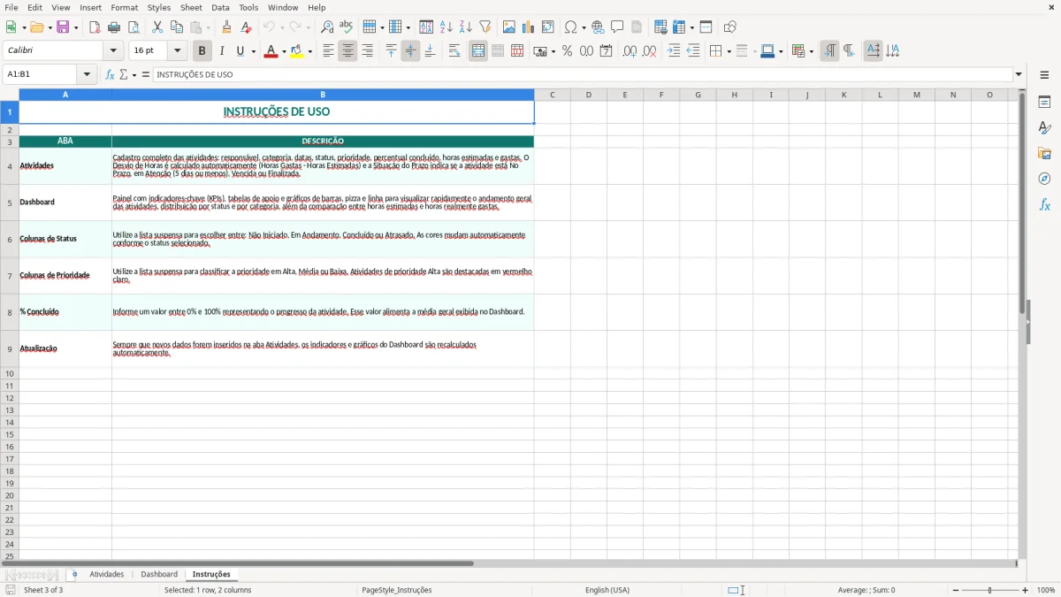
Task: Open the Data menu
Action: click(x=220, y=7)
